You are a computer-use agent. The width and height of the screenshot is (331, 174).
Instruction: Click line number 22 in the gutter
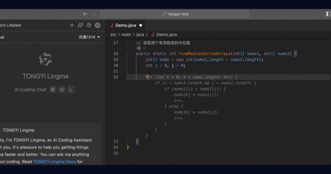pos(116,77)
